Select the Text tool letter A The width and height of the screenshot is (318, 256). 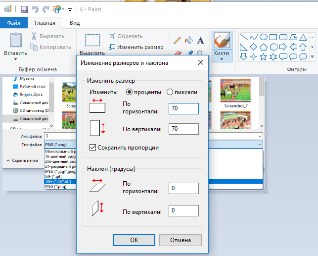pos(200,40)
